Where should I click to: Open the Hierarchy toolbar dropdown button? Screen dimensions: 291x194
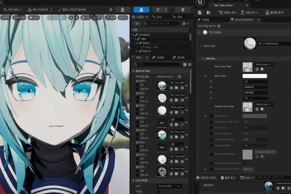click(x=249, y=13)
